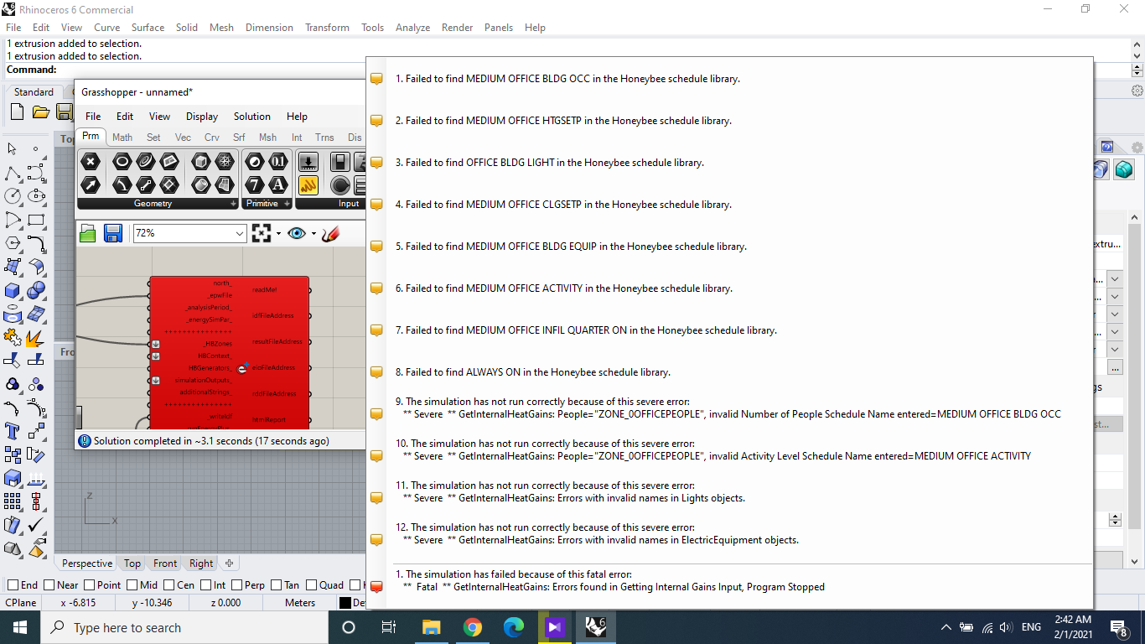Open file icon in Grasshopper canvas toolbar

(88, 233)
